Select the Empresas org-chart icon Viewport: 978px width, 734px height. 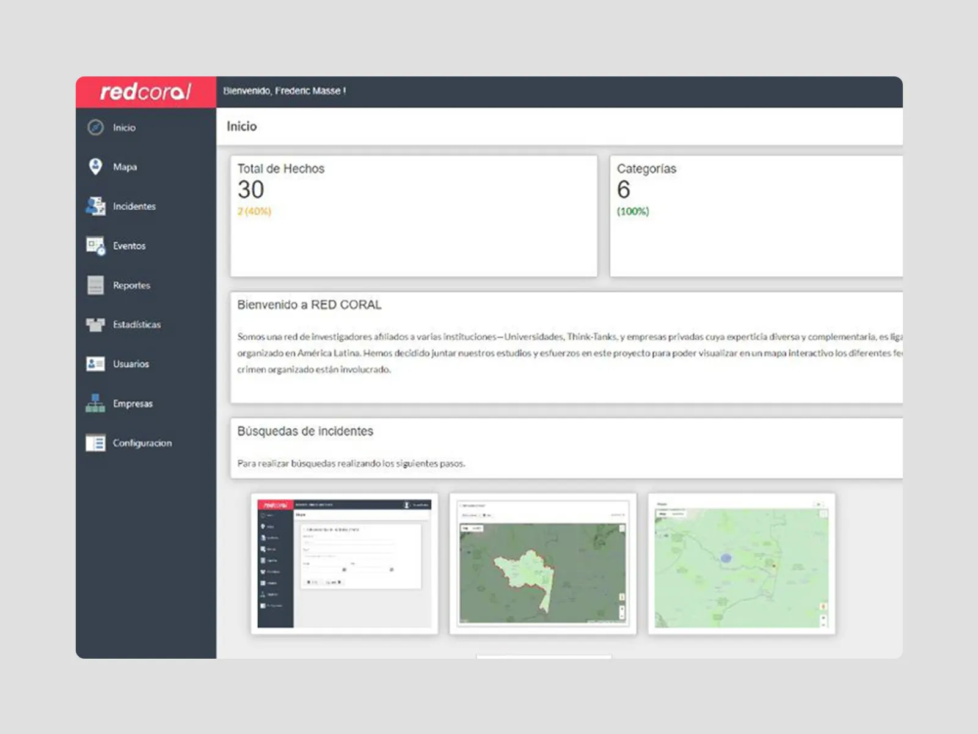95,403
